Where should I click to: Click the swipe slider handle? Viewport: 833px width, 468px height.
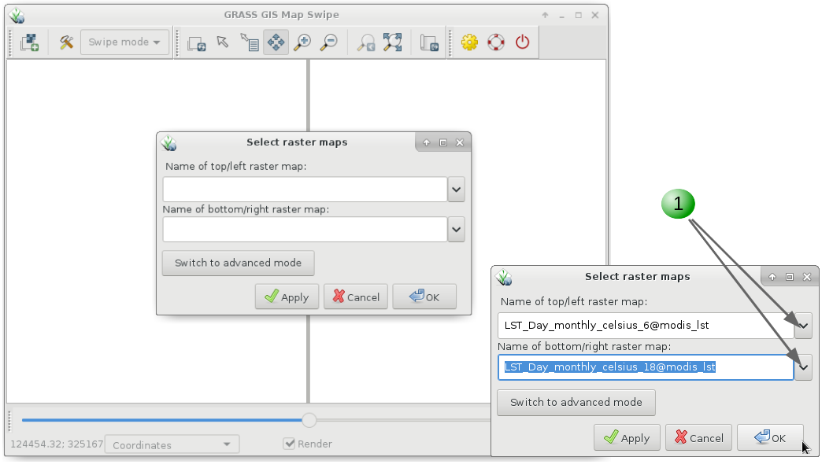(309, 420)
